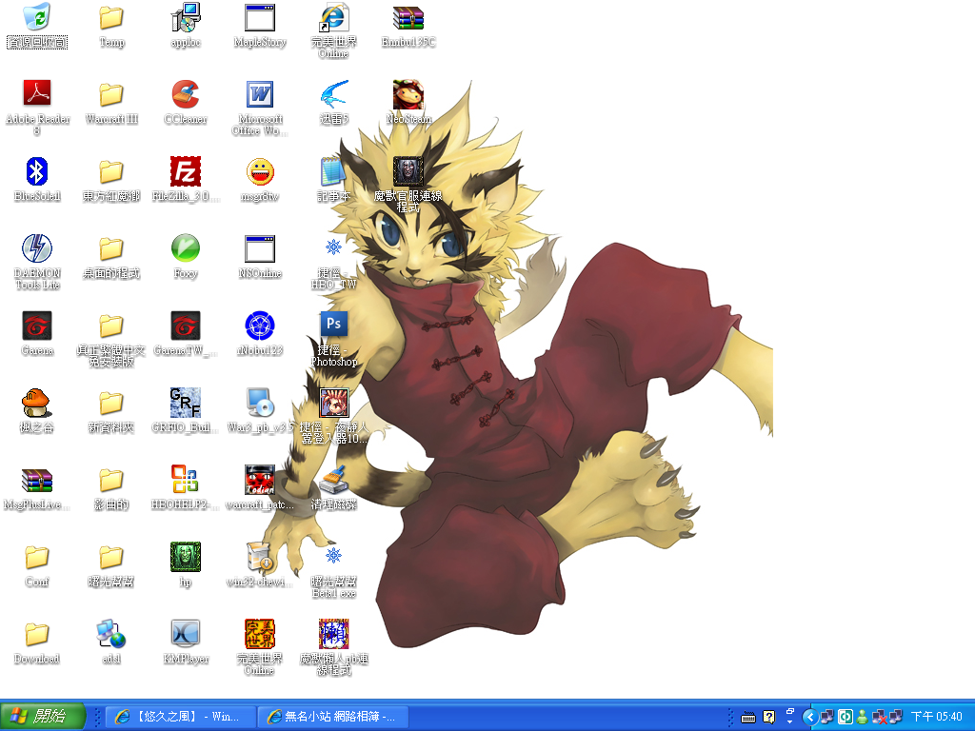This screenshot has width=975, height=731.
Task: Launch KMPlayer from the desktop
Action: pyautogui.click(x=186, y=634)
